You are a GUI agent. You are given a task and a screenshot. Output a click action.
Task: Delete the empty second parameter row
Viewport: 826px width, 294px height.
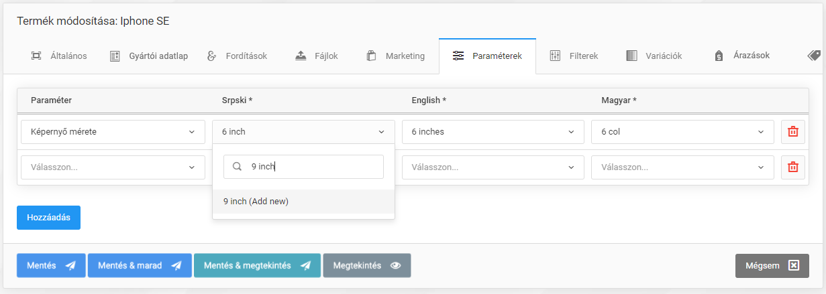(793, 167)
